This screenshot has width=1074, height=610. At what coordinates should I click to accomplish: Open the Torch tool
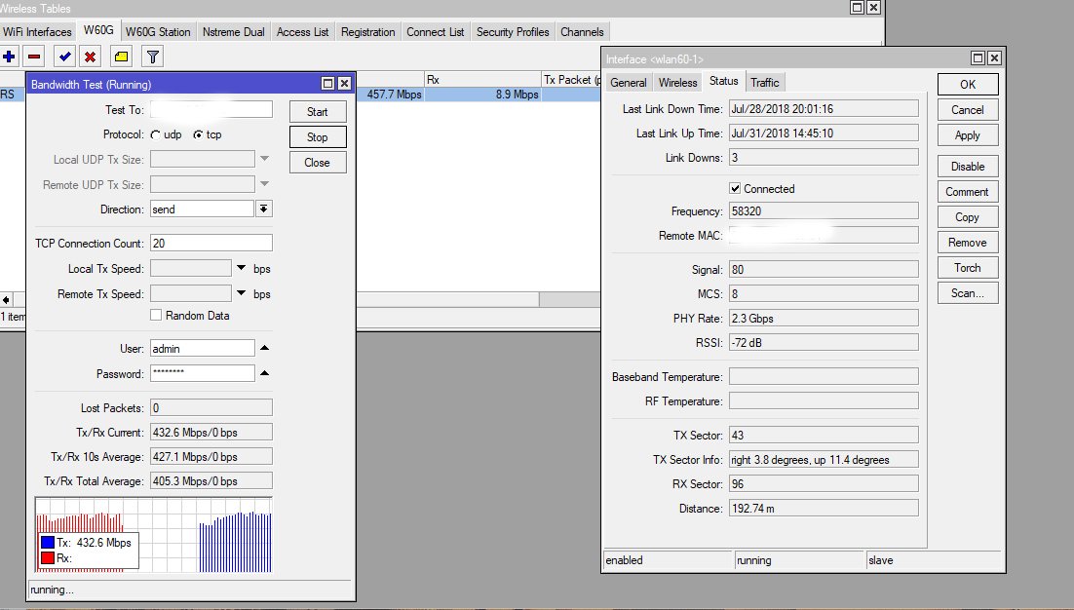(968, 268)
